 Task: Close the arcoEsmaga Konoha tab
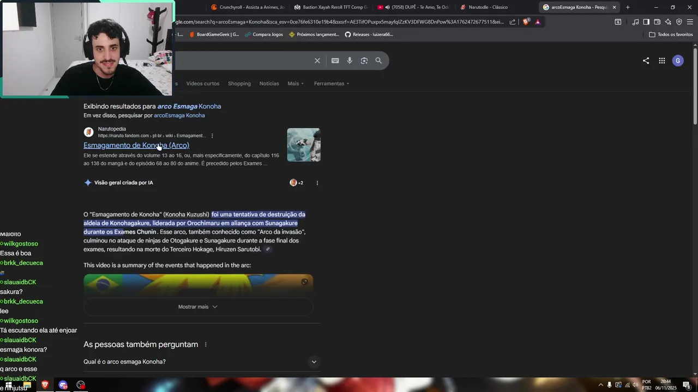(x=615, y=7)
